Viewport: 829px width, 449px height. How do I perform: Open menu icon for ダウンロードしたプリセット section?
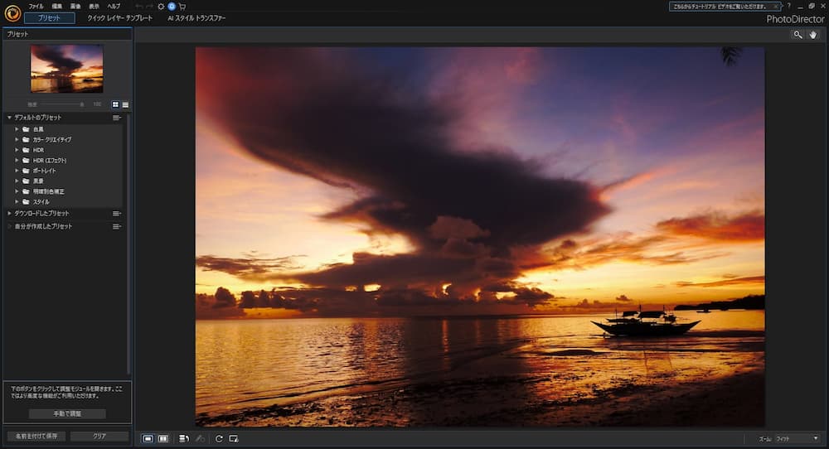(117, 214)
